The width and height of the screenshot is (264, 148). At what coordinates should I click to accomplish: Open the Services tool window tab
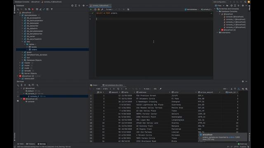(42, 144)
